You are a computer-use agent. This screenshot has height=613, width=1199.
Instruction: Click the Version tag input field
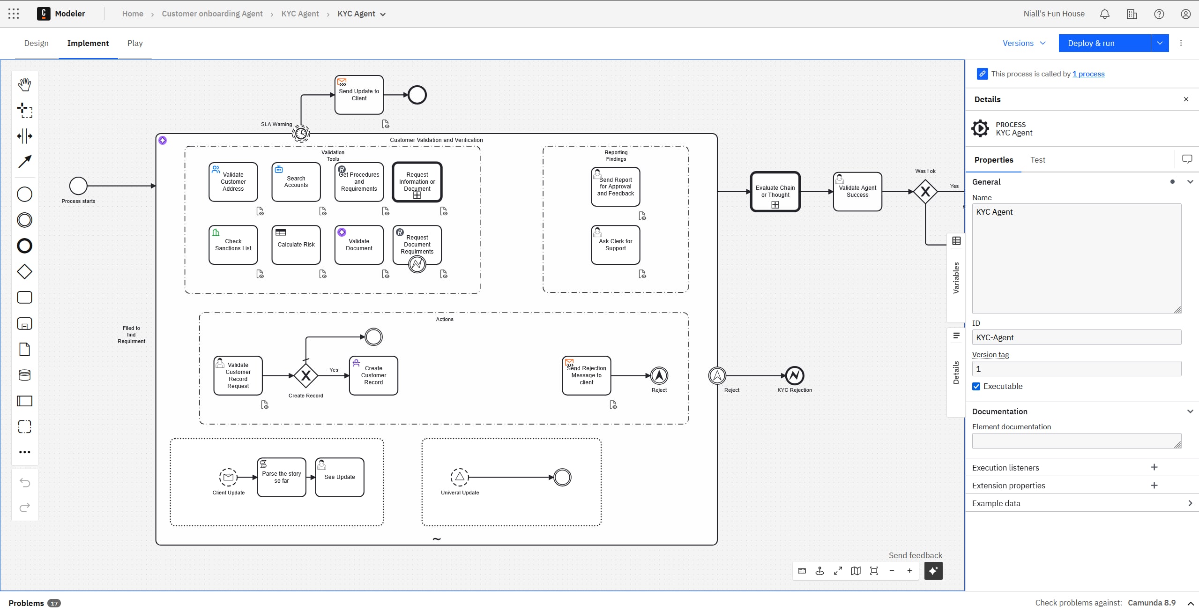[1076, 369]
